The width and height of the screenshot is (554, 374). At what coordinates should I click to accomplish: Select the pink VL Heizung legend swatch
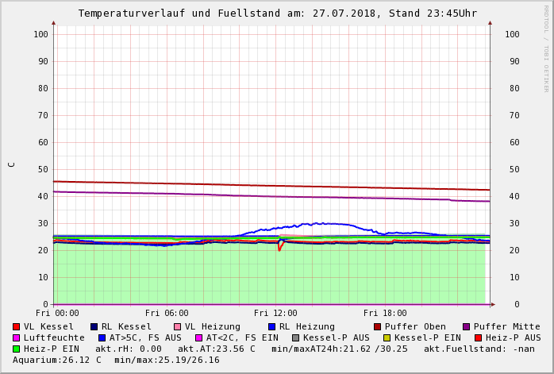pos(178,326)
